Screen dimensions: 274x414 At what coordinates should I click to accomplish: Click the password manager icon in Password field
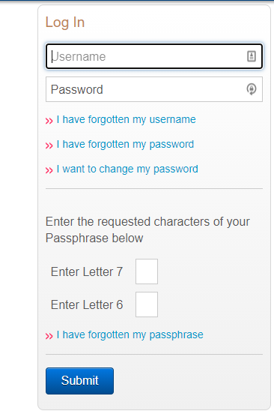point(252,89)
